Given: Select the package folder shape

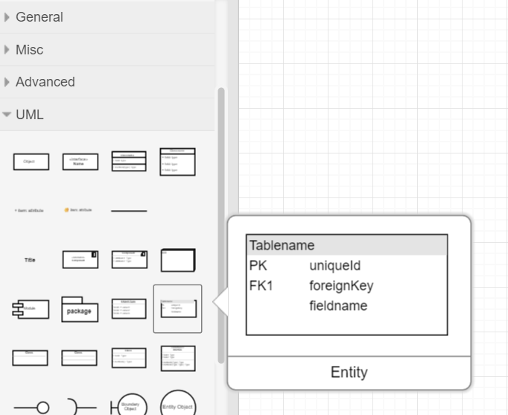Looking at the screenshot, I should 80,309.
